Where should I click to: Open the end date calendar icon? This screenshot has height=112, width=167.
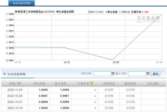(x=148, y=73)
